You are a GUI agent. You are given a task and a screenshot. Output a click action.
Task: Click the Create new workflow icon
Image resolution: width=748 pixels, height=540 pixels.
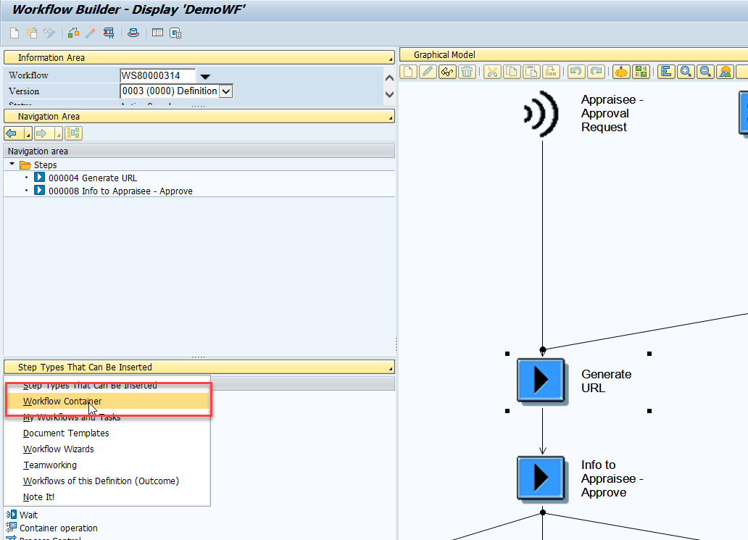(14, 33)
